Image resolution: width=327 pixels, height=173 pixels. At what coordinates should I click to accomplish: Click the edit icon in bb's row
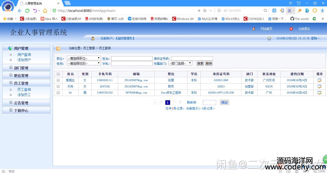point(319,93)
